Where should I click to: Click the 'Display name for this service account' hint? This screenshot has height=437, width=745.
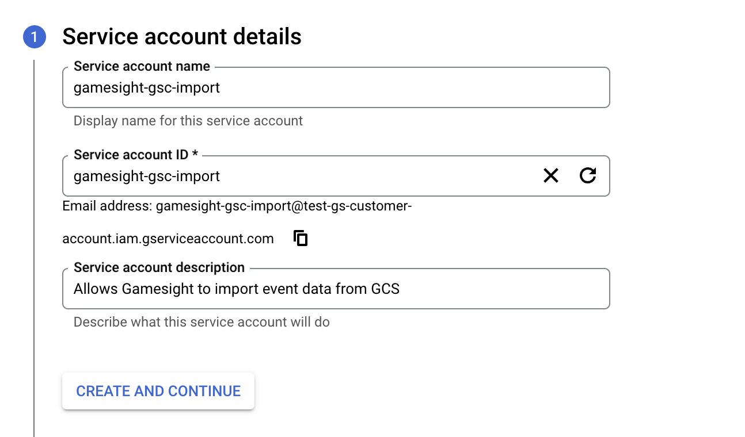[x=188, y=121]
